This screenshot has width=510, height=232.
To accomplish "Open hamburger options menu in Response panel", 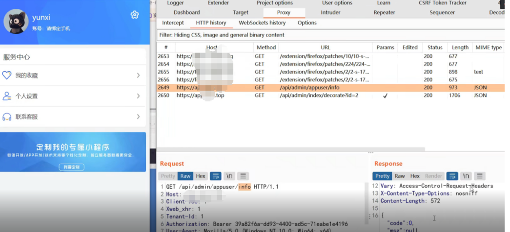I will [480, 176].
